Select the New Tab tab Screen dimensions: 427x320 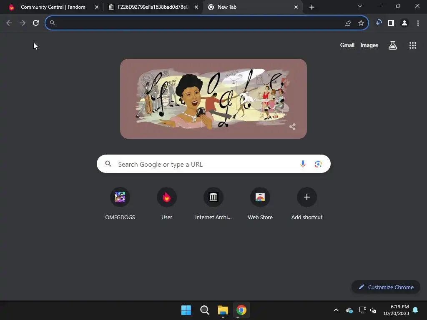coord(252,7)
